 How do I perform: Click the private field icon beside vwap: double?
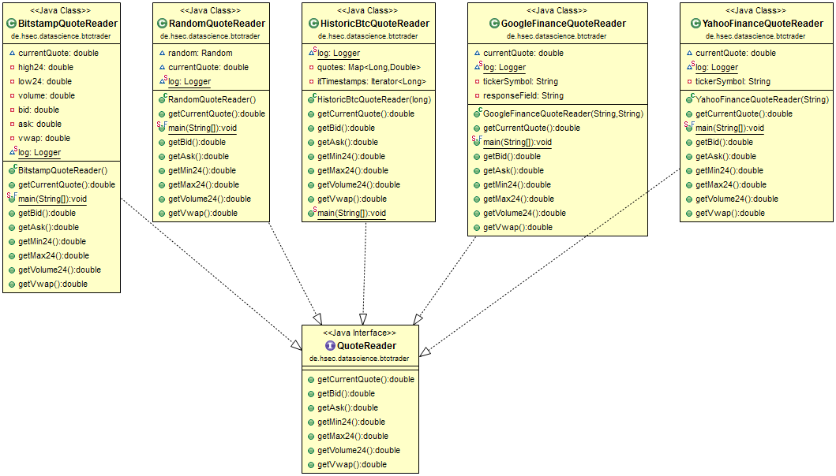coord(12,139)
